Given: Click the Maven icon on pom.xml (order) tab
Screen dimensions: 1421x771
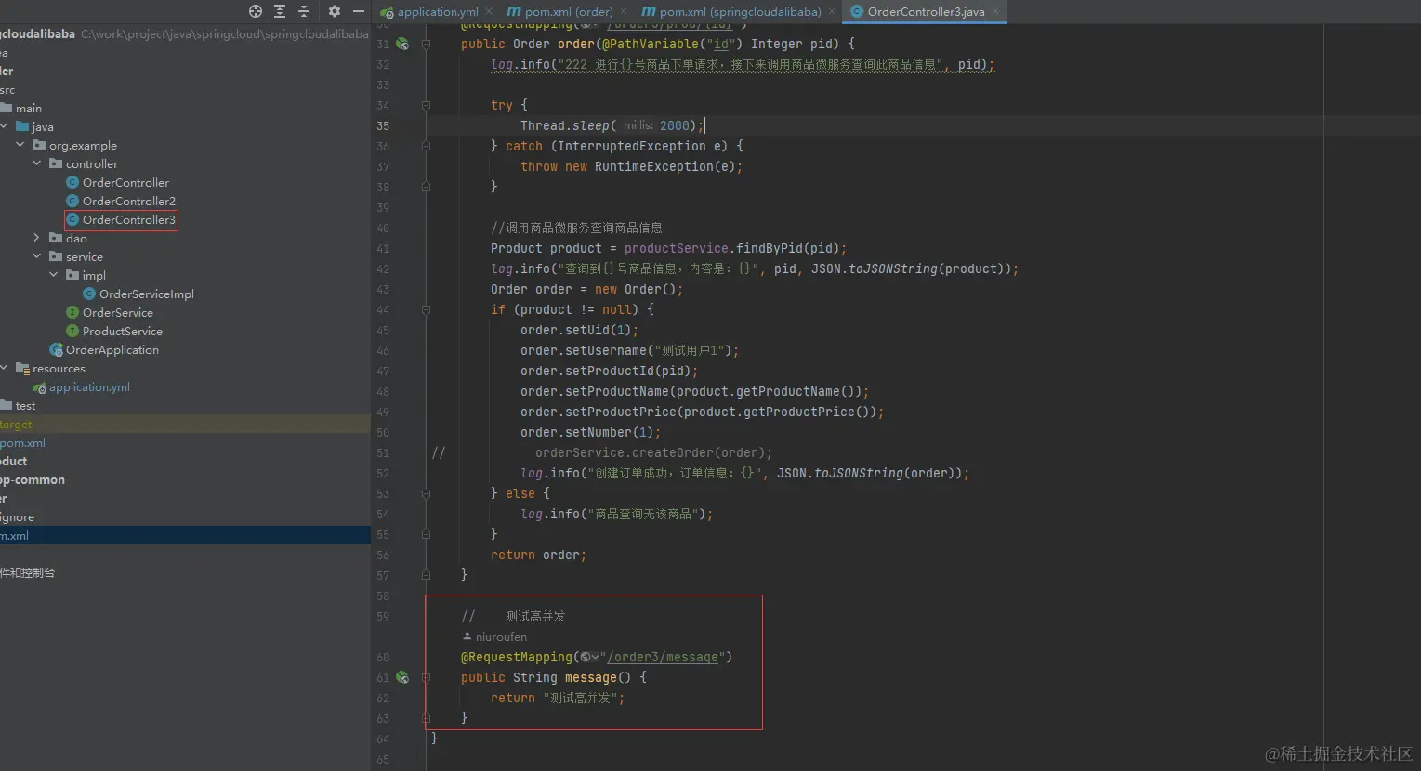Looking at the screenshot, I should pyautogui.click(x=514, y=12).
